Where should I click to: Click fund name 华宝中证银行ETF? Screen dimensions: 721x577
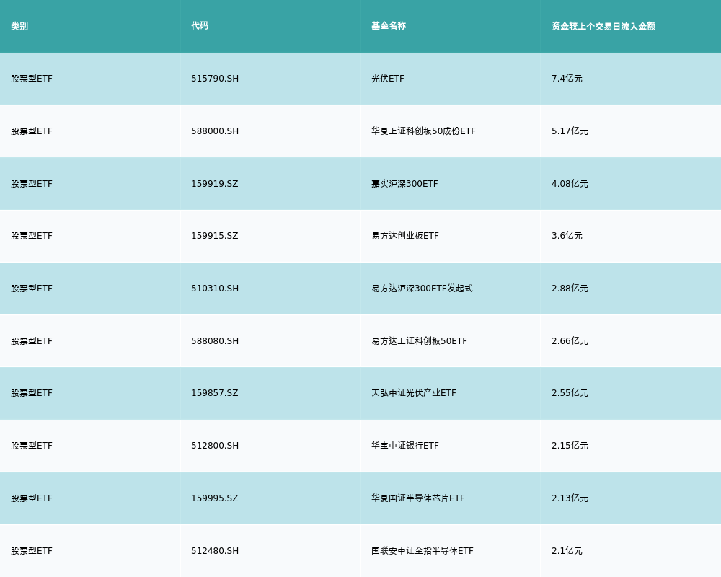[x=405, y=446]
